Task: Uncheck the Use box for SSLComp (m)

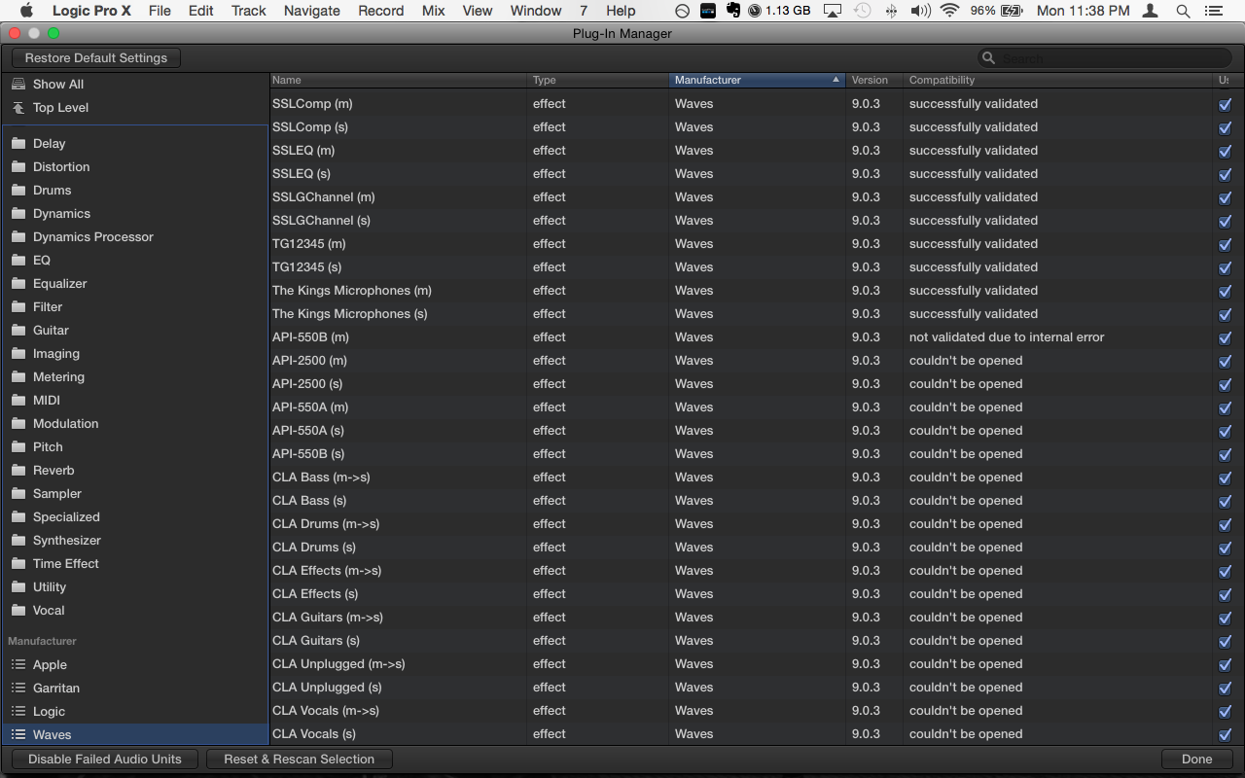Action: (x=1225, y=104)
